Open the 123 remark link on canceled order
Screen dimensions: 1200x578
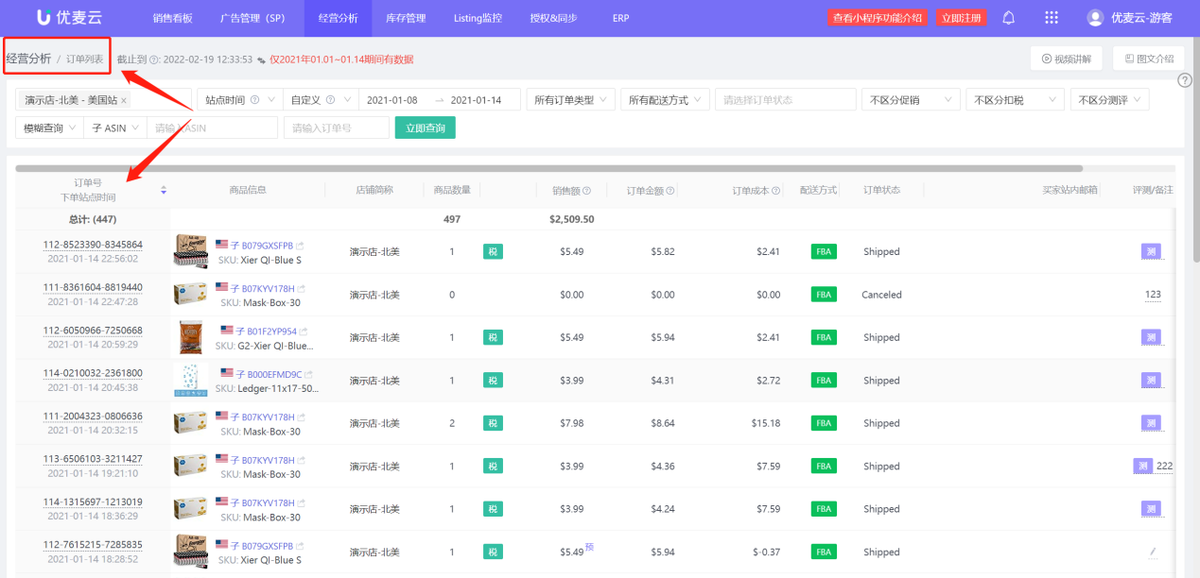click(x=1153, y=294)
